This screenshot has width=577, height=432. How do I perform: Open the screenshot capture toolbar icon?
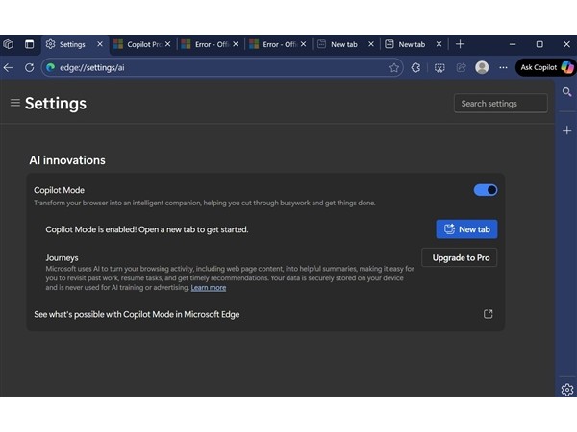coord(439,67)
